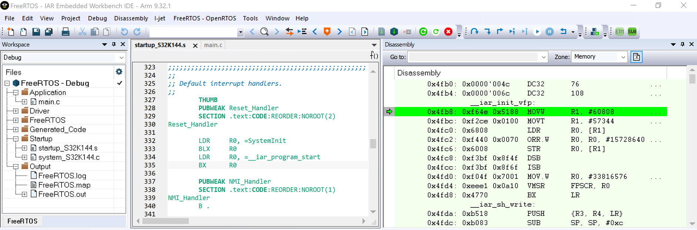Select FreeRTOS.log file in tree
The width and height of the screenshot is (697, 230).
62,176
